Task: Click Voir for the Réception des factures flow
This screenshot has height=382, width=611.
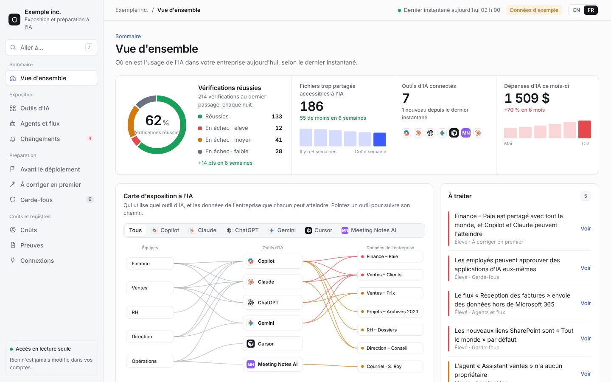Action: coord(586,303)
